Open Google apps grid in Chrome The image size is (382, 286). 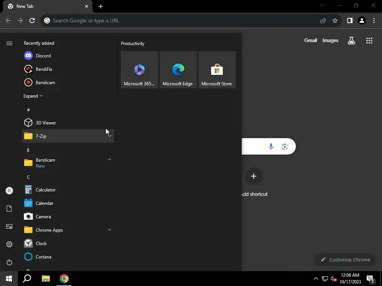[x=369, y=41]
